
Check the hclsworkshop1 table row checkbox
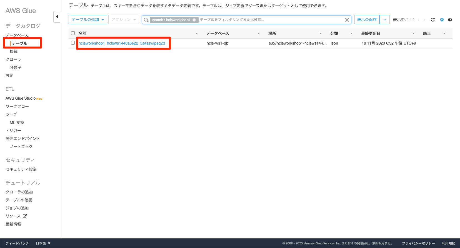coord(73,43)
